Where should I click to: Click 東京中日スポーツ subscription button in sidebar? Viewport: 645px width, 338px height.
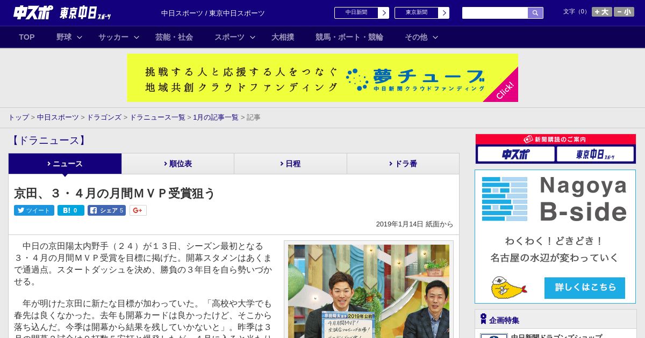click(596, 155)
